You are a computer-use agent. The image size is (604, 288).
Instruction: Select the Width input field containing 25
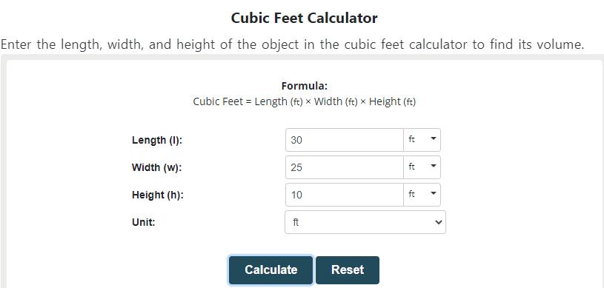pos(345,167)
